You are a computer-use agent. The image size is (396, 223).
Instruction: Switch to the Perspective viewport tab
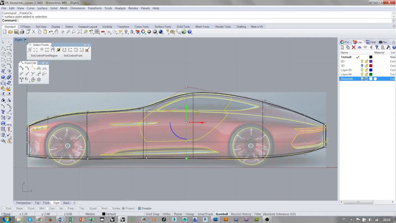(24, 203)
